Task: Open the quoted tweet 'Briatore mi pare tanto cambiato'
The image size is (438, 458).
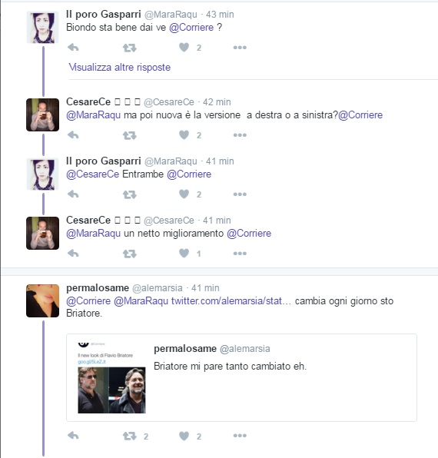Action: (x=241, y=377)
